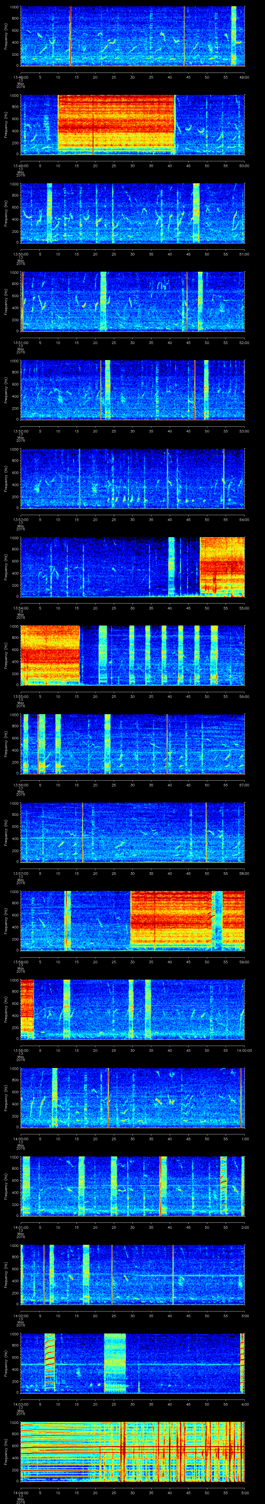Select the 14:04:00 time label
This screenshot has height=1504, width=265.
pyautogui.click(x=20, y=1493)
